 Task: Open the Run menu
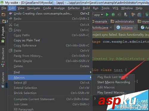(x=96, y=8)
